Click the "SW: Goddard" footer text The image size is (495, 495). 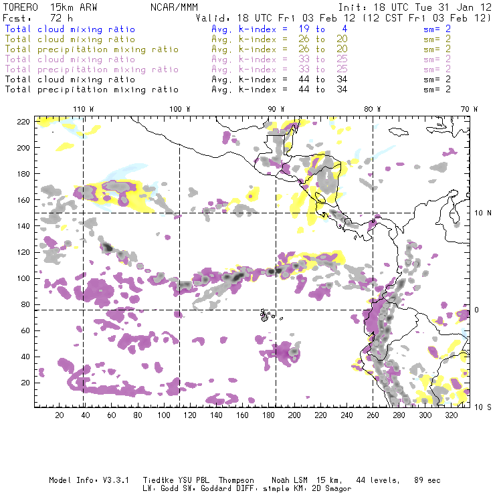pos(205,488)
